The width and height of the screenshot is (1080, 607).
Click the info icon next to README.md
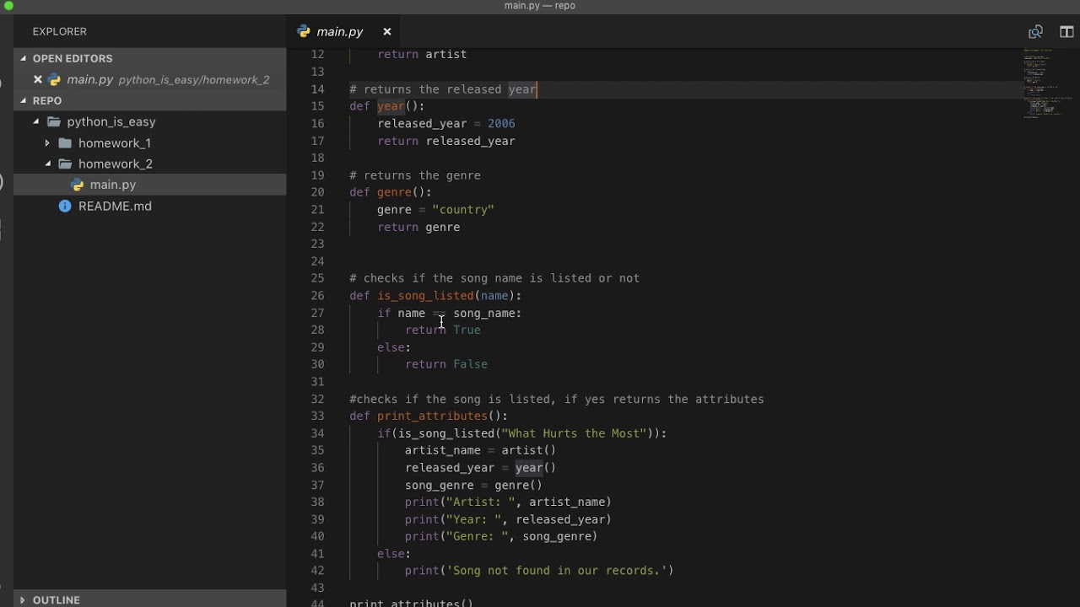tap(65, 206)
